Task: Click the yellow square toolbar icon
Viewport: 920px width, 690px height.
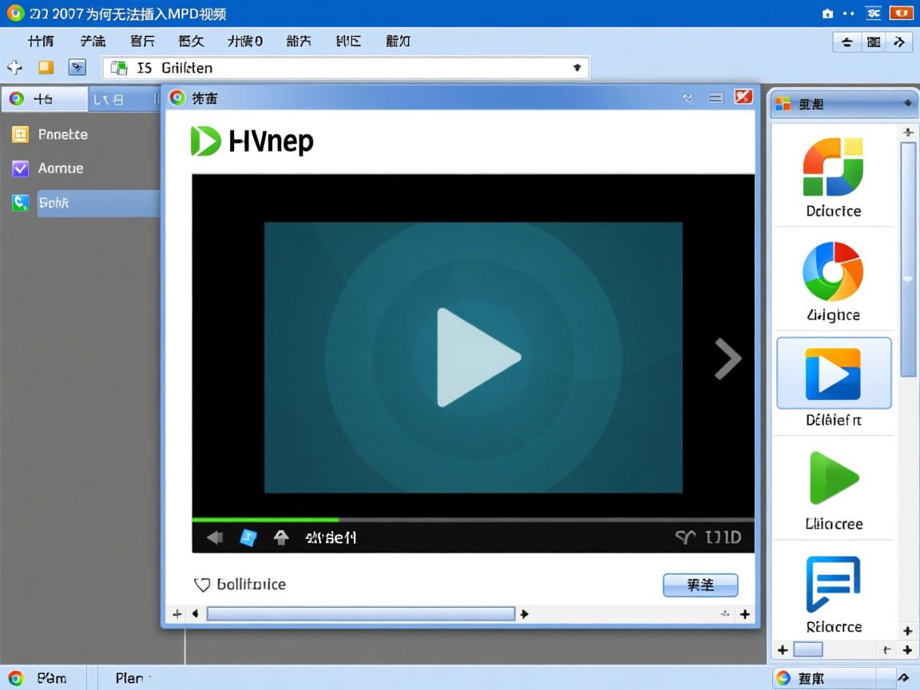Action: click(46, 67)
